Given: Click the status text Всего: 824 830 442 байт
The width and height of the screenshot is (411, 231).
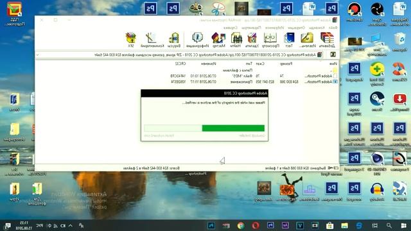Looking at the screenshot, I should (152, 168).
